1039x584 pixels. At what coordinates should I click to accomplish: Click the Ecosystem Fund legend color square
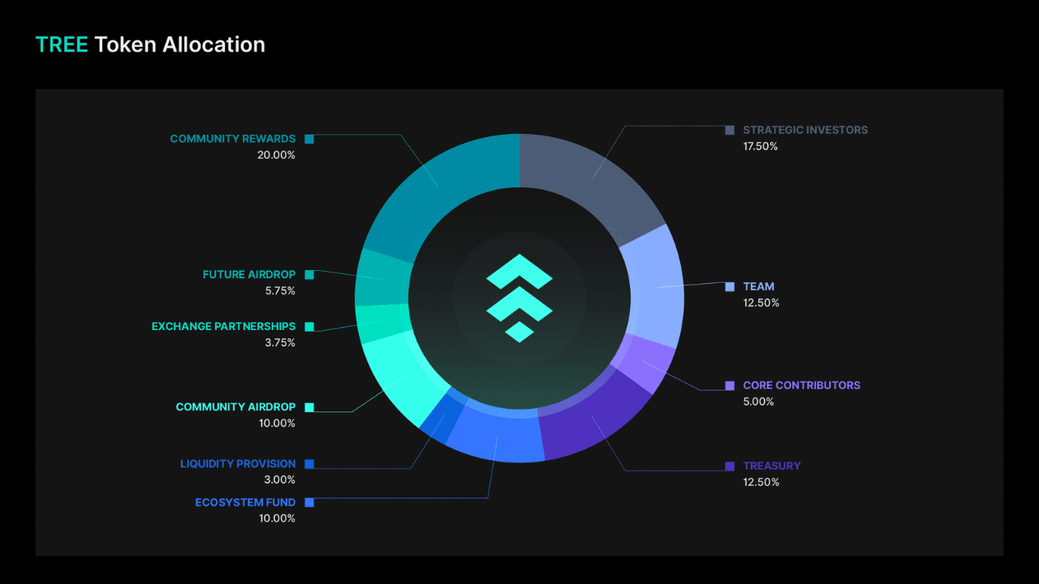pos(309,503)
